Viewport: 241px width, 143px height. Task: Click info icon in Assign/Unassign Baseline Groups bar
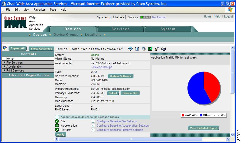click(57, 117)
